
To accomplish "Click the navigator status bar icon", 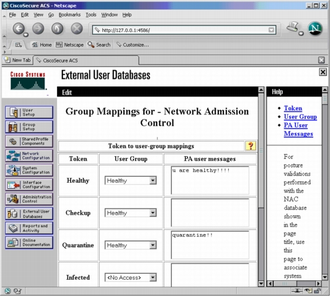I will click(x=7, y=291).
